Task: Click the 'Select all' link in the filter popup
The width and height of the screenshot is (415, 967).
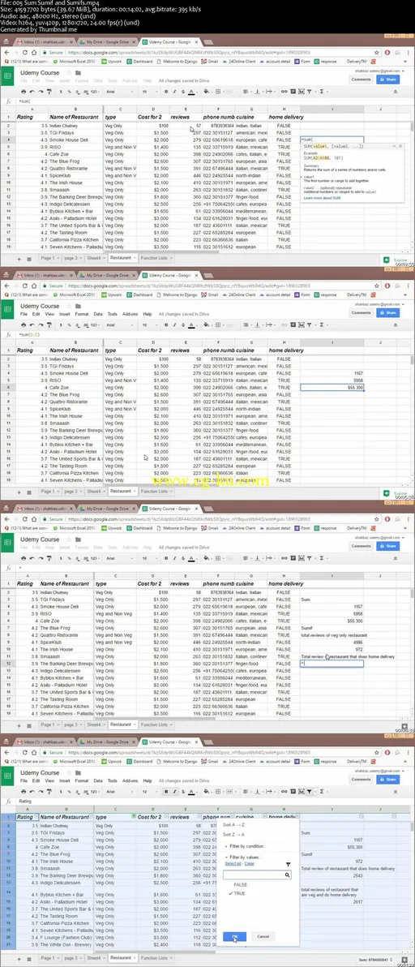Action: click(233, 863)
